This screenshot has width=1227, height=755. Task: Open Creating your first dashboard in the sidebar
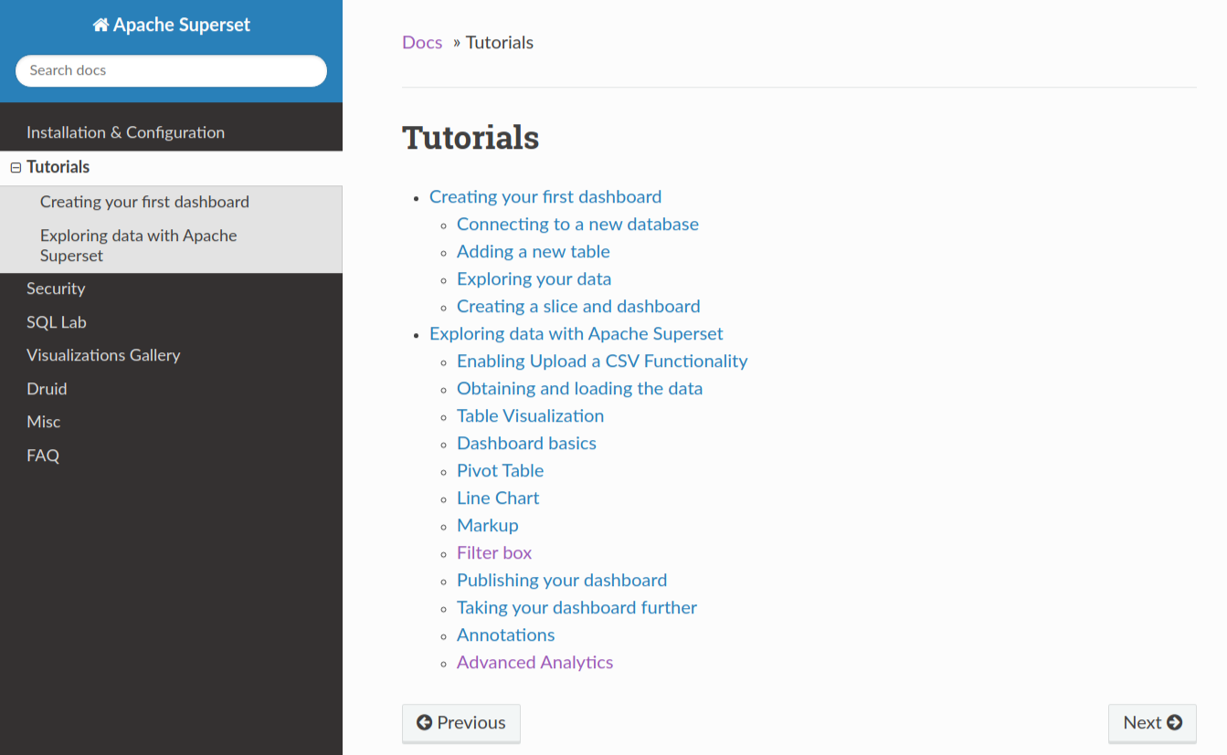[x=171, y=202]
